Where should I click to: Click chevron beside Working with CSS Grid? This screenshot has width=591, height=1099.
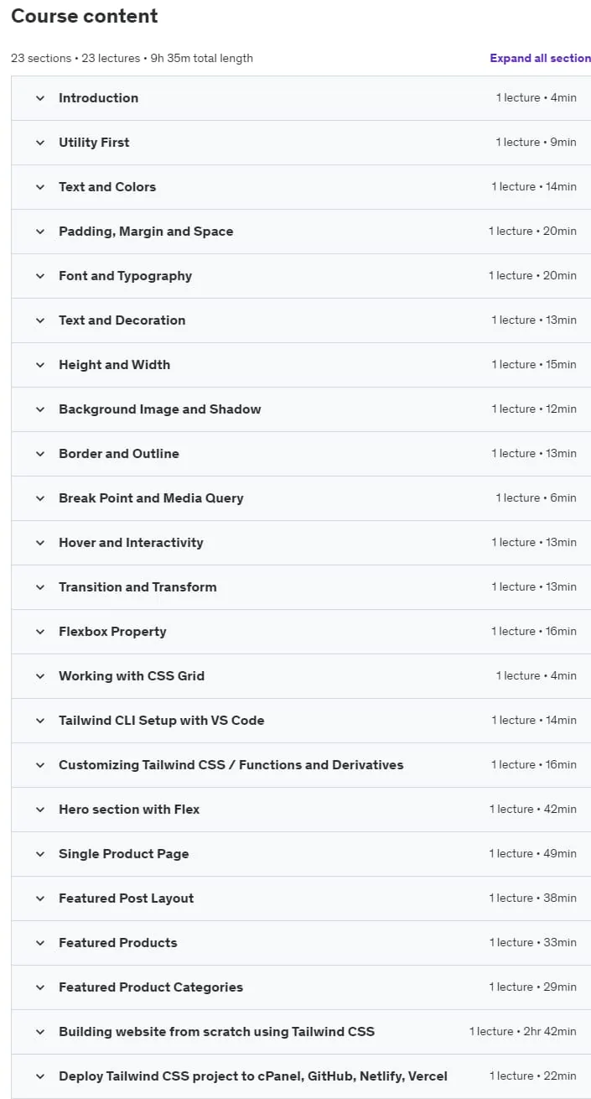point(39,676)
